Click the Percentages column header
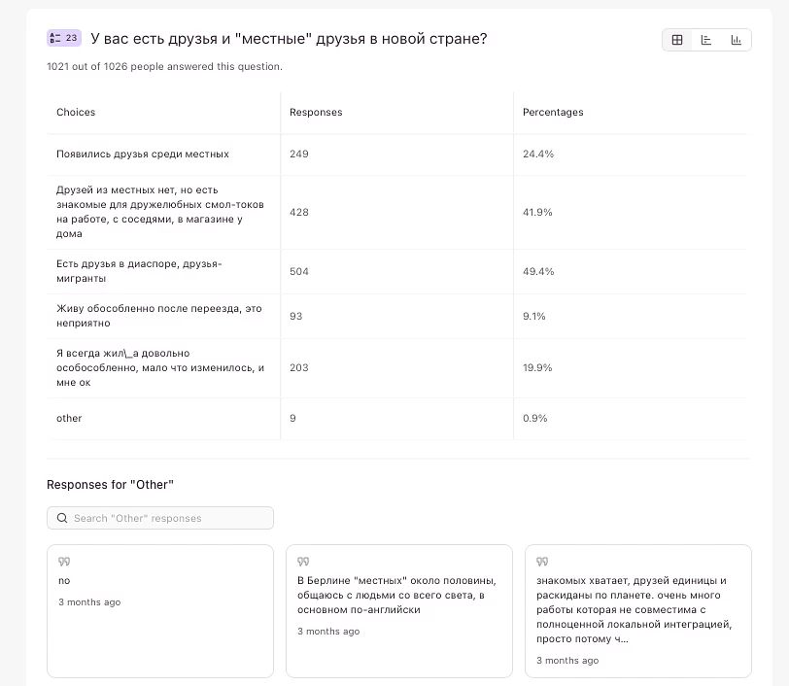 553,113
